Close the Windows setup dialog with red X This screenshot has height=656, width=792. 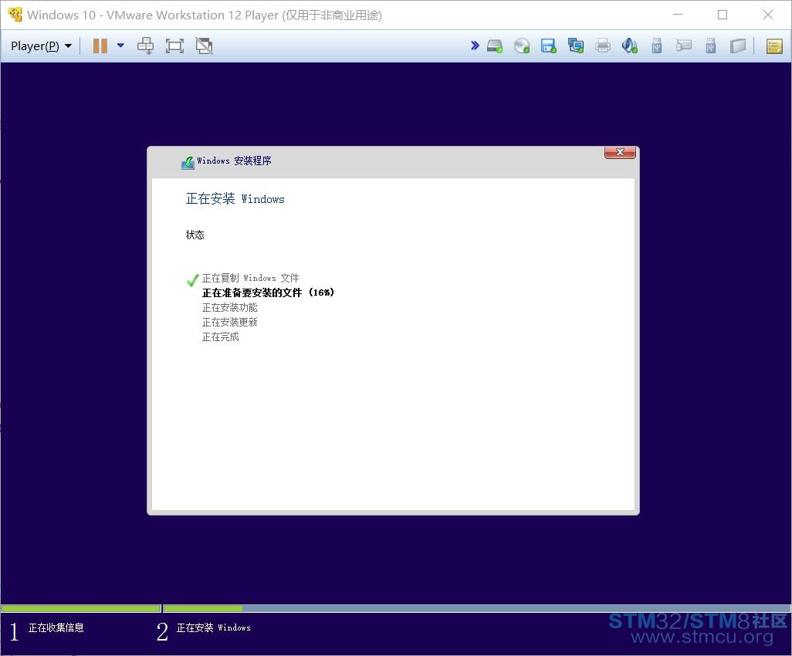tap(621, 152)
